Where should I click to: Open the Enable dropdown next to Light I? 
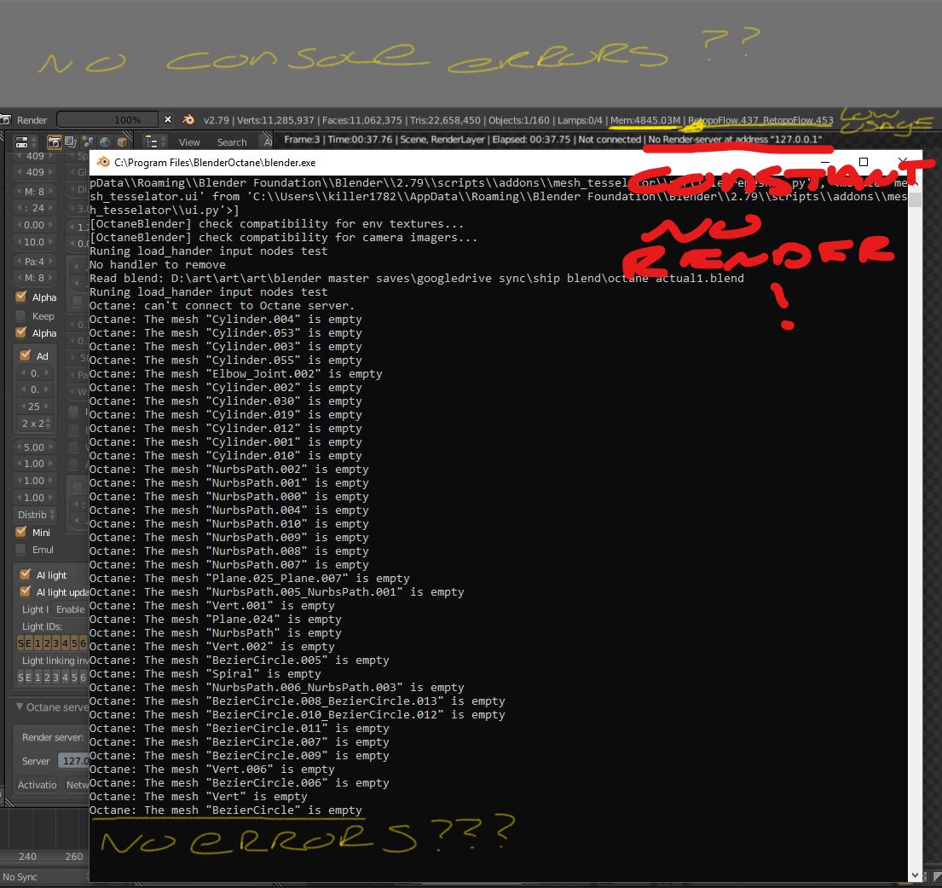[71, 609]
